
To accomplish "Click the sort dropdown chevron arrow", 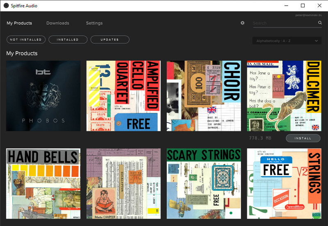I will (316, 41).
